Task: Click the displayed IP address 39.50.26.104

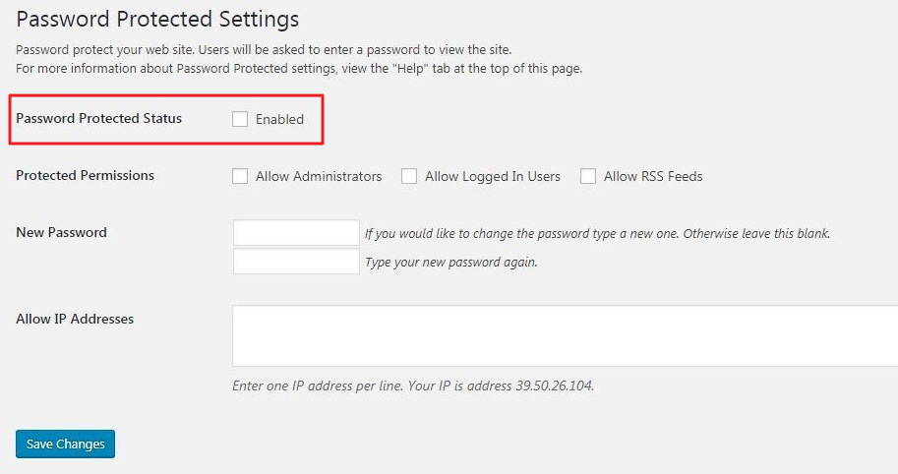Action: point(554,385)
